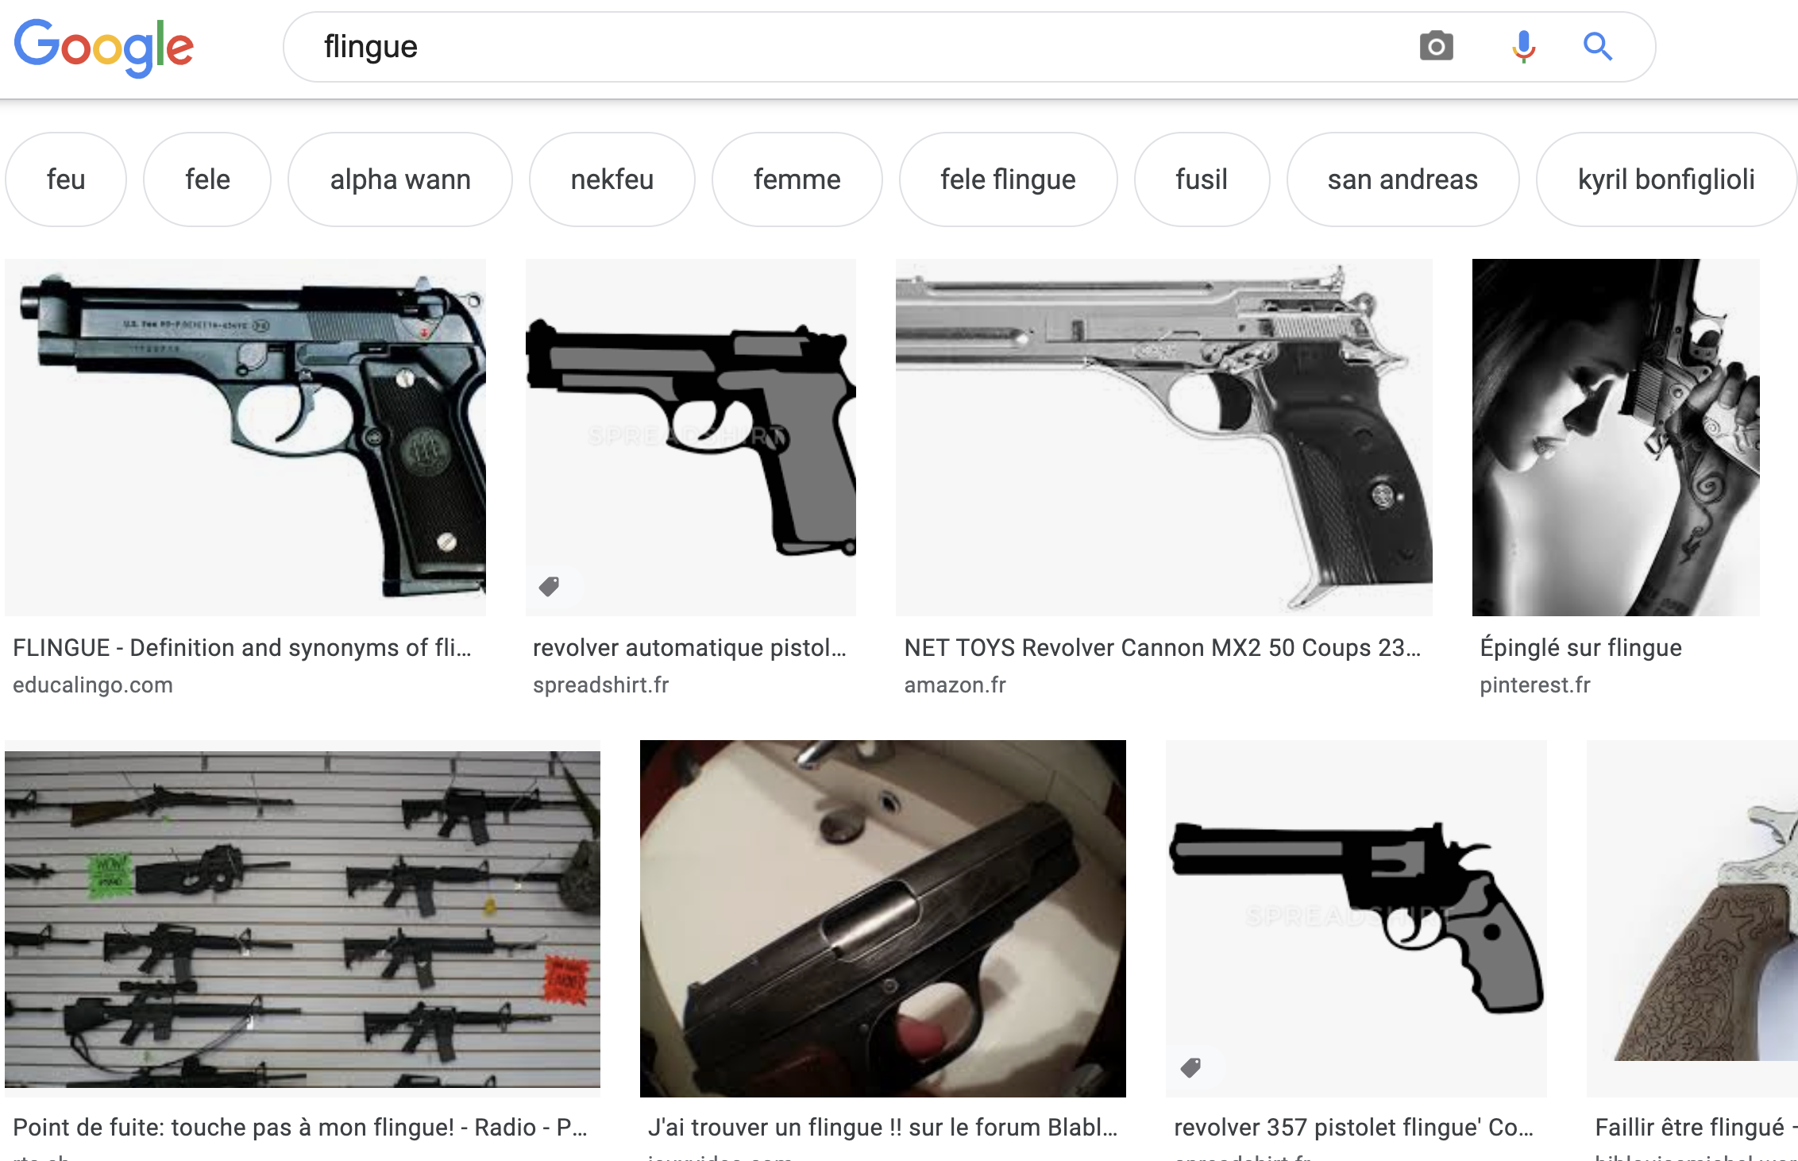This screenshot has width=1798, height=1161.
Task: Open the woman holding gun Pinterest image
Action: pos(1616,438)
